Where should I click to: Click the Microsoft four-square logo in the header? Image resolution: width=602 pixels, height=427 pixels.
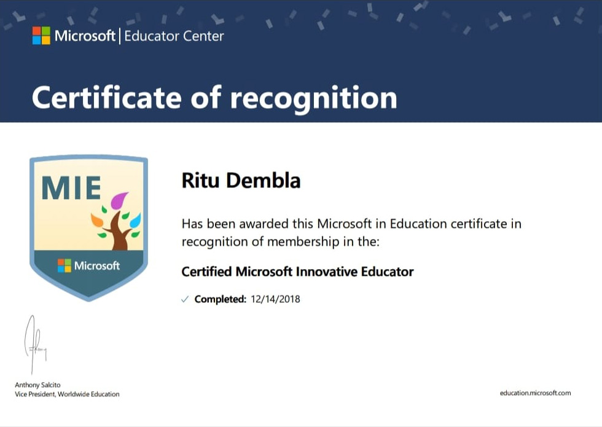click(41, 36)
